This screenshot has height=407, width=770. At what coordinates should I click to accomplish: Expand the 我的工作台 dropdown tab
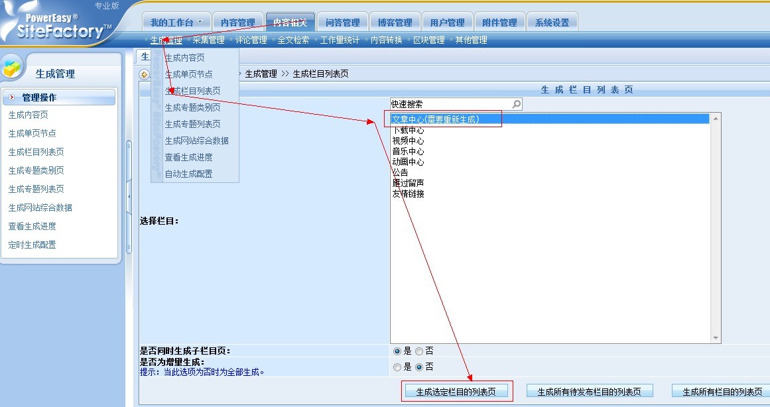click(x=176, y=23)
